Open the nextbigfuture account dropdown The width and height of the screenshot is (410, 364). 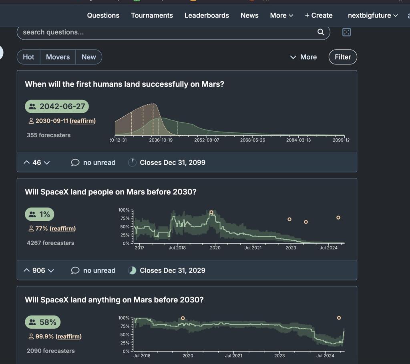point(373,15)
